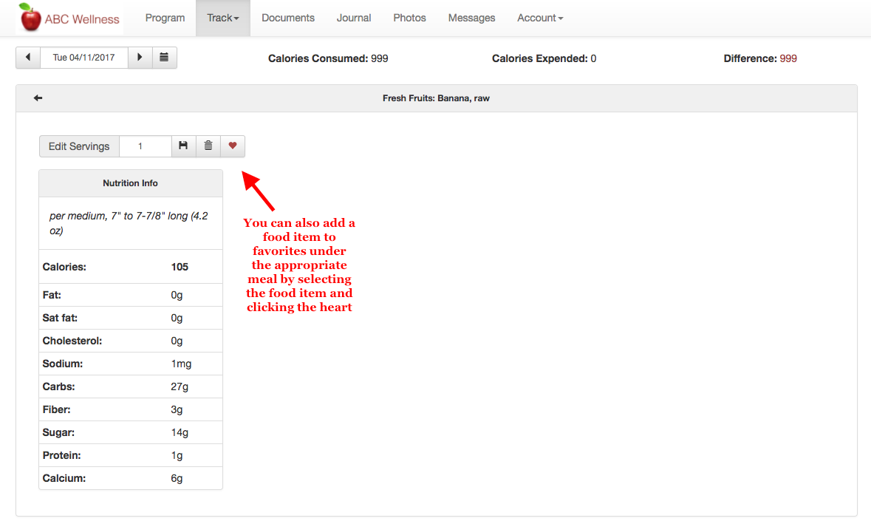Click the servings quantity input field
The image size is (871, 521).
pyautogui.click(x=145, y=146)
